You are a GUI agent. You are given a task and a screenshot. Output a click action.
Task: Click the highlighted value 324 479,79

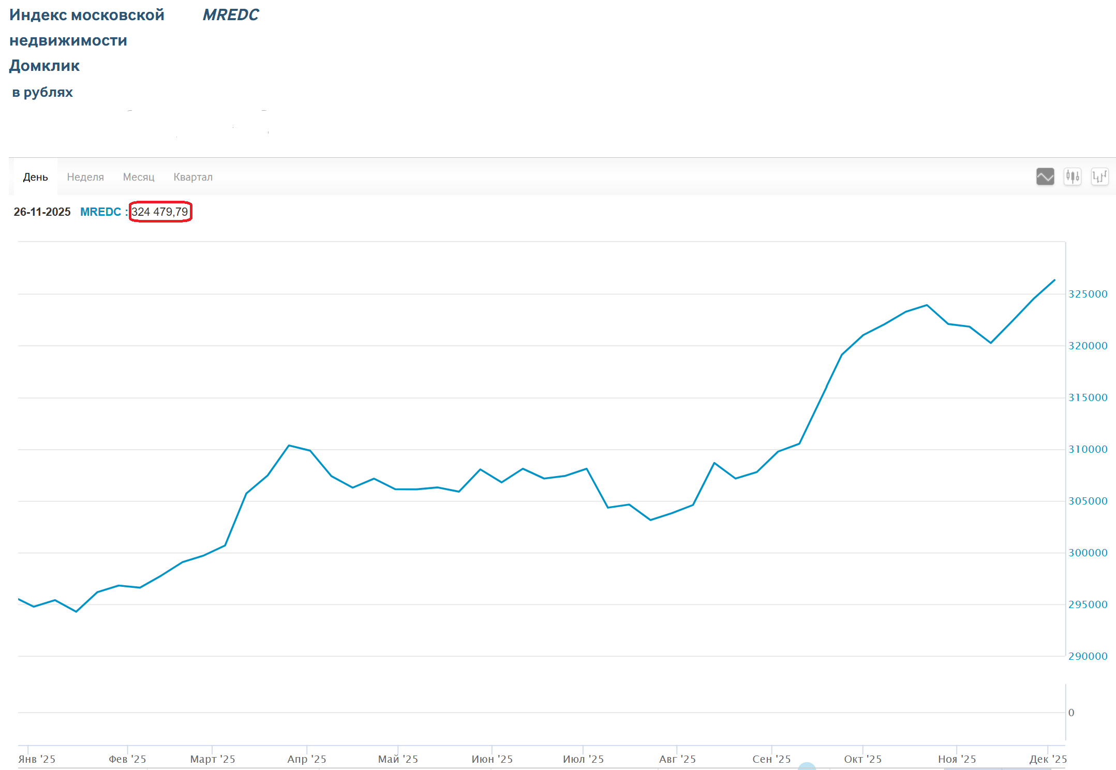pos(160,212)
